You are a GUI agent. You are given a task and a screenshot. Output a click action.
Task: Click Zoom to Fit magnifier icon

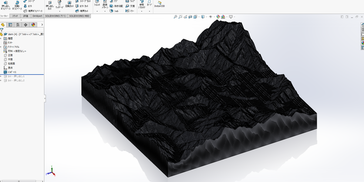175,17
